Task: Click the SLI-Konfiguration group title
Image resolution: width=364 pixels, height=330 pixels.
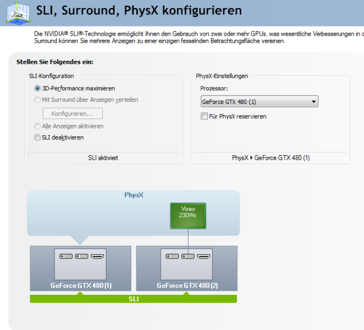Action: [52, 76]
